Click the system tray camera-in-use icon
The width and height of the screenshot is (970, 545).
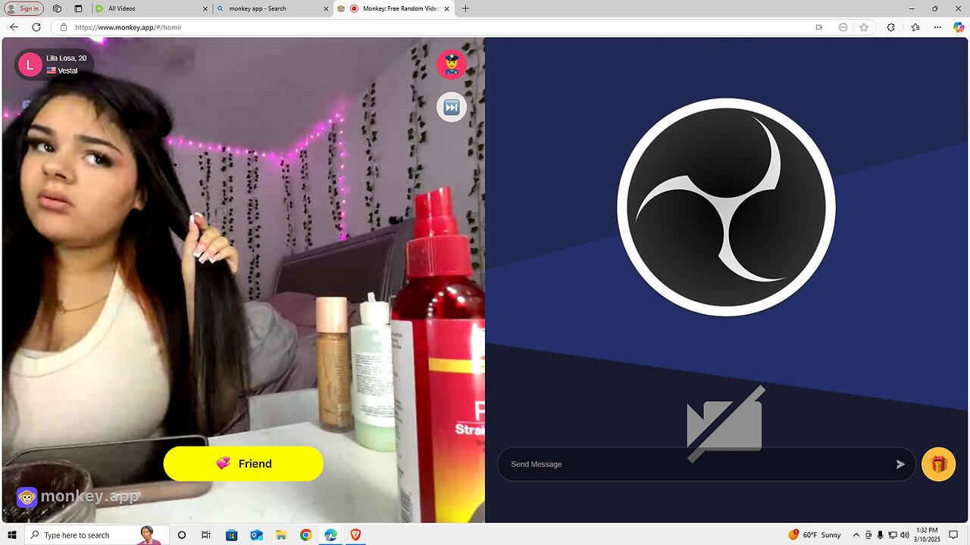tap(868, 535)
